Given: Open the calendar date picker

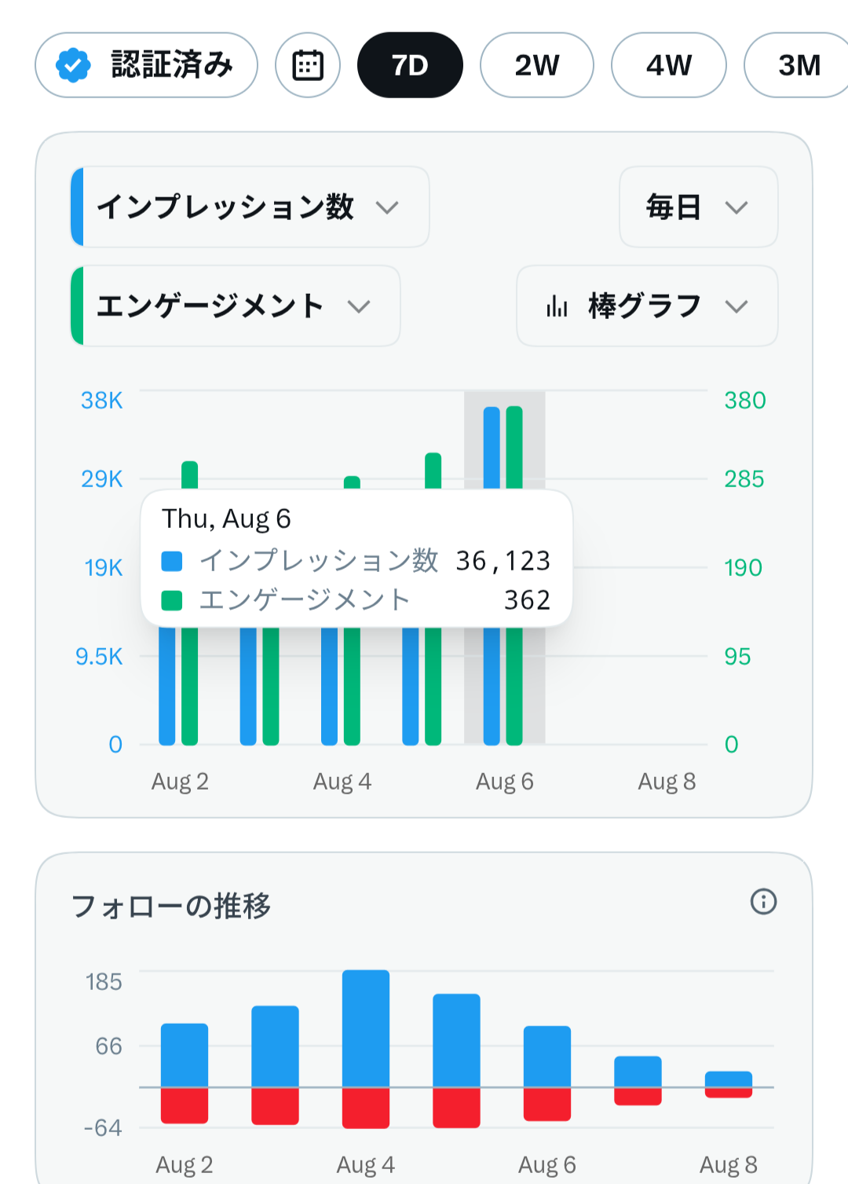Looking at the screenshot, I should click(x=308, y=65).
